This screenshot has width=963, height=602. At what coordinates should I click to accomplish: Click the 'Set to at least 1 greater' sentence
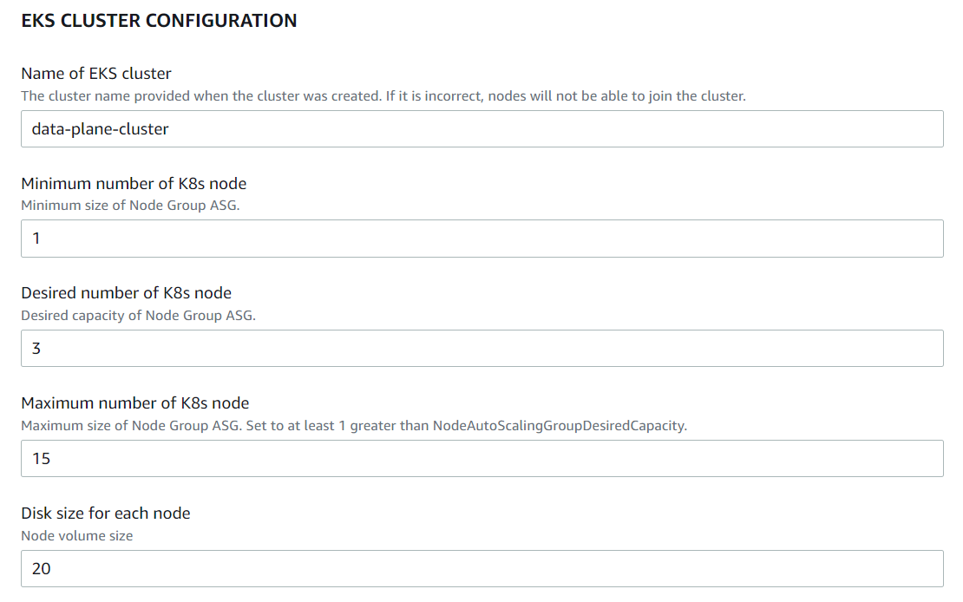pos(467,426)
